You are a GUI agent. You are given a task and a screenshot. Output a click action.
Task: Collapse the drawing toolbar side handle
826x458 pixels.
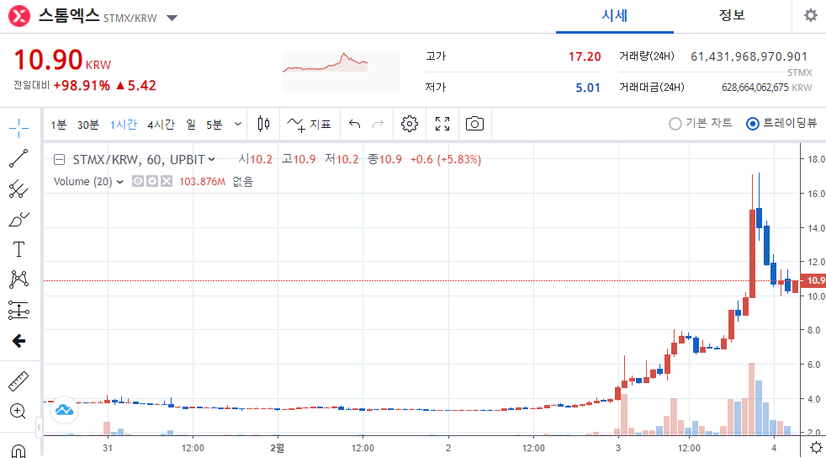pyautogui.click(x=39, y=427)
